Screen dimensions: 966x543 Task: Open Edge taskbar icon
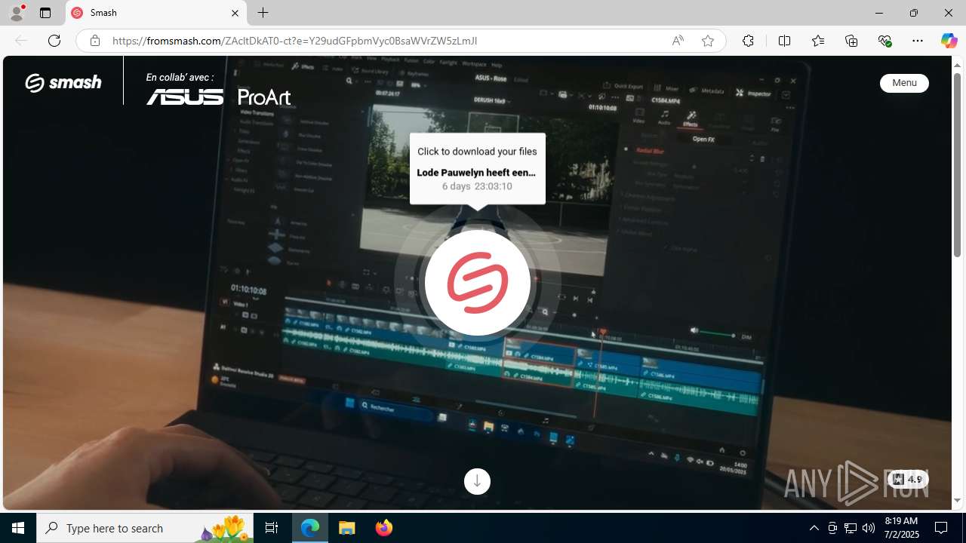pyautogui.click(x=310, y=528)
